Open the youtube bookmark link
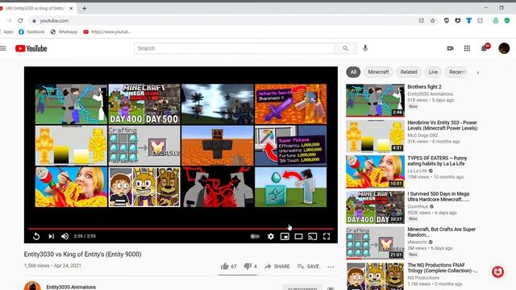This screenshot has width=516, height=290. tap(107, 32)
